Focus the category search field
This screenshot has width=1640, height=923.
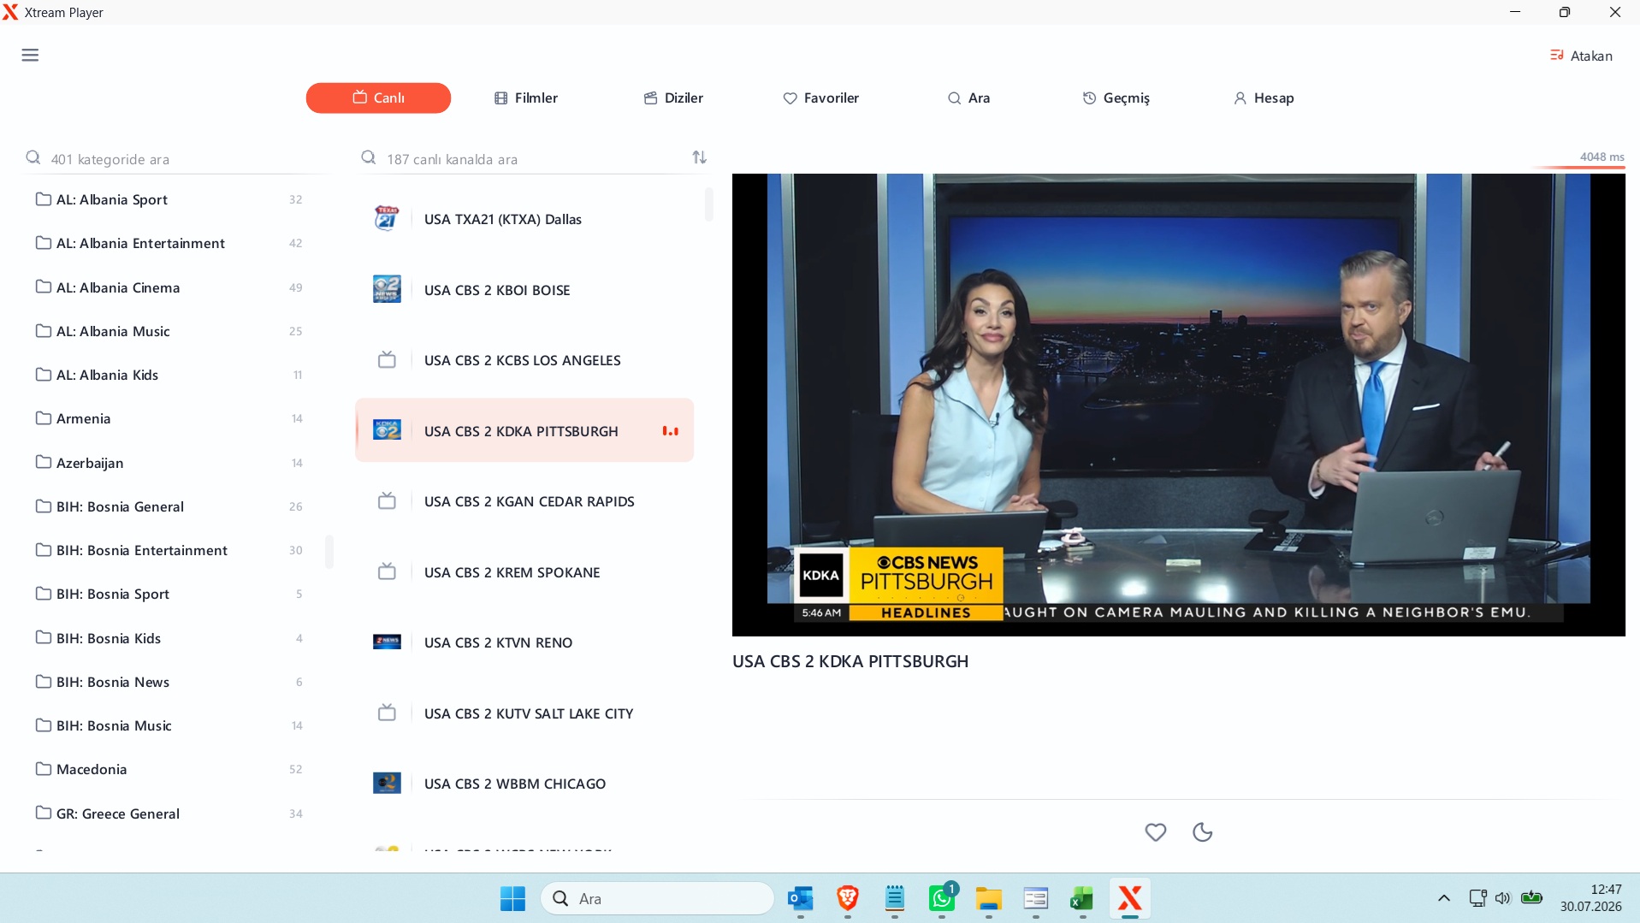pos(175,159)
